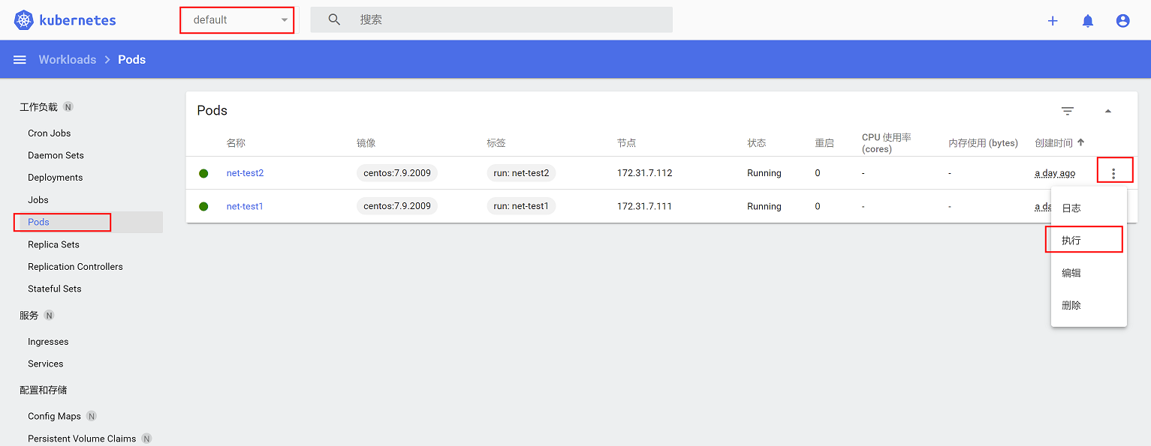
Task: Click the plus create resource icon
Action: (1053, 21)
